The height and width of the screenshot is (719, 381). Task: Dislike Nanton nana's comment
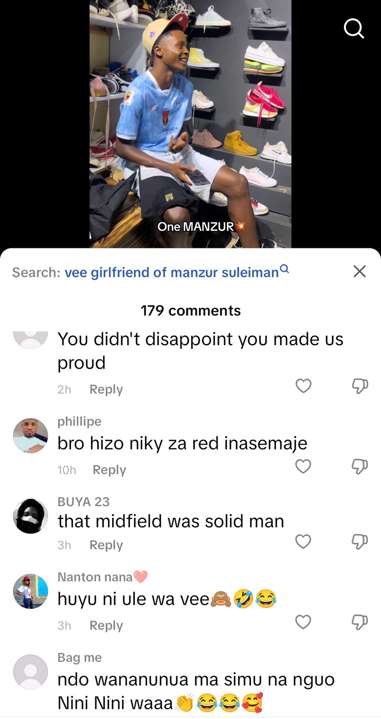coord(360,622)
